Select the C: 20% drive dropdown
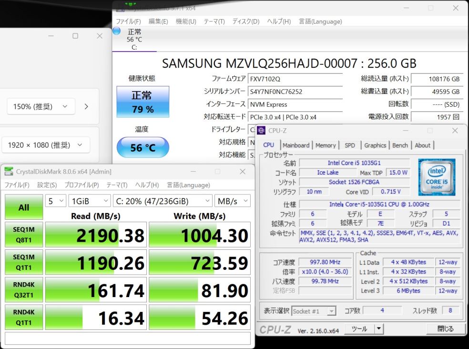Screen dimensions: 469x349 (x=162, y=201)
